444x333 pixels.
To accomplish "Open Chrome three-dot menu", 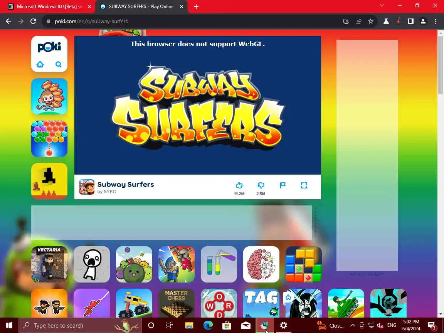I will pos(436,21).
